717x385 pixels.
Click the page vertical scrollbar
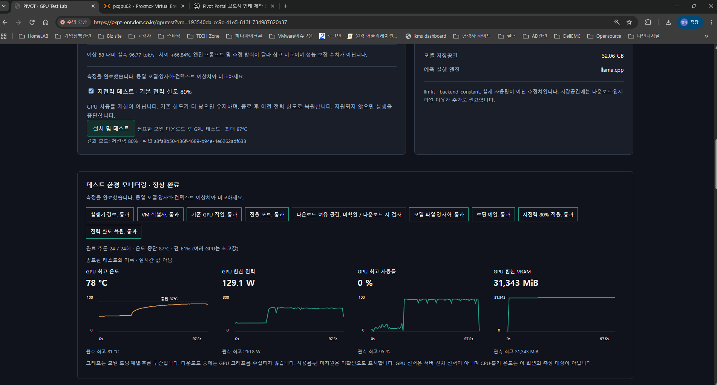[x=715, y=165]
